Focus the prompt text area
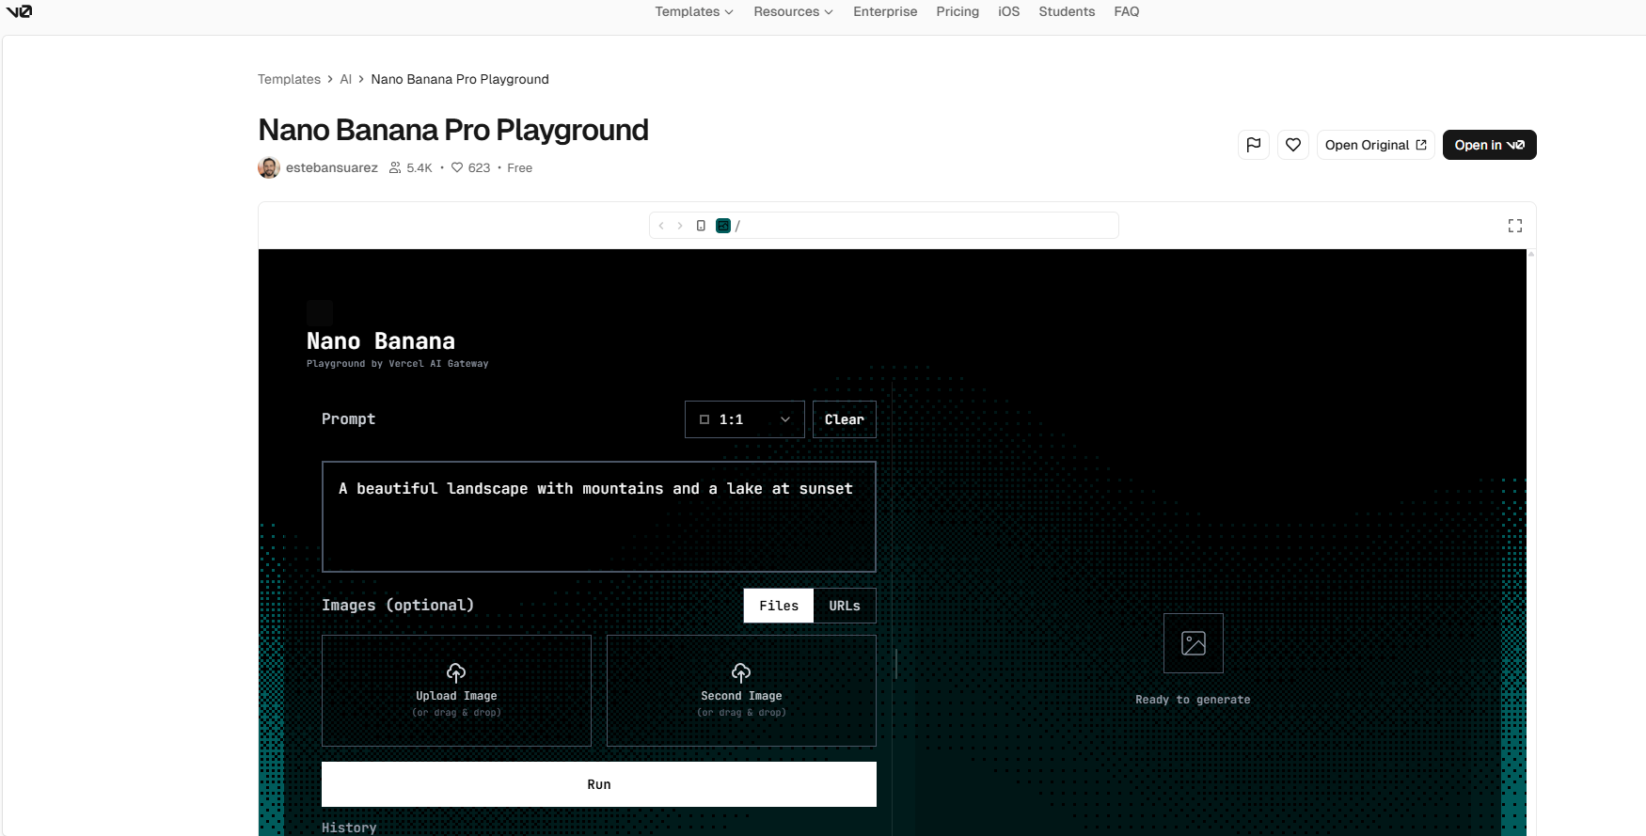 click(599, 516)
